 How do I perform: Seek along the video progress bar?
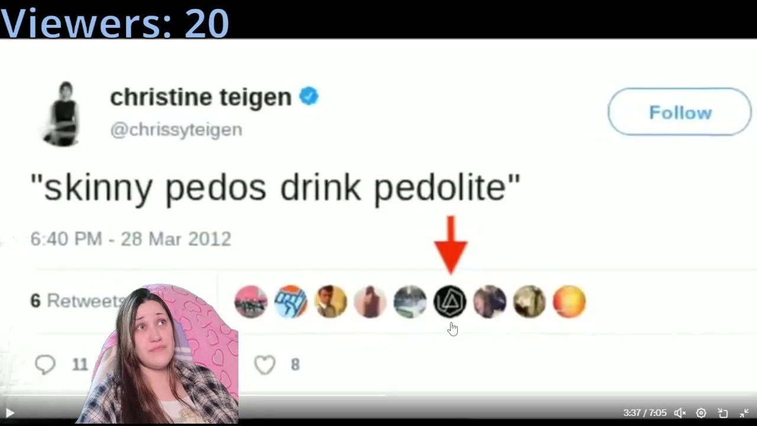378,395
